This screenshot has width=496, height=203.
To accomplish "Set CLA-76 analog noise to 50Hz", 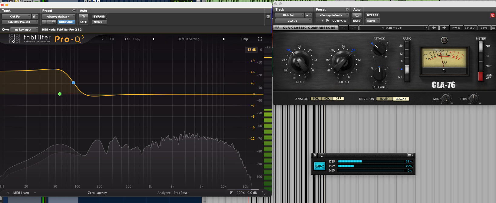I will coord(316,99).
